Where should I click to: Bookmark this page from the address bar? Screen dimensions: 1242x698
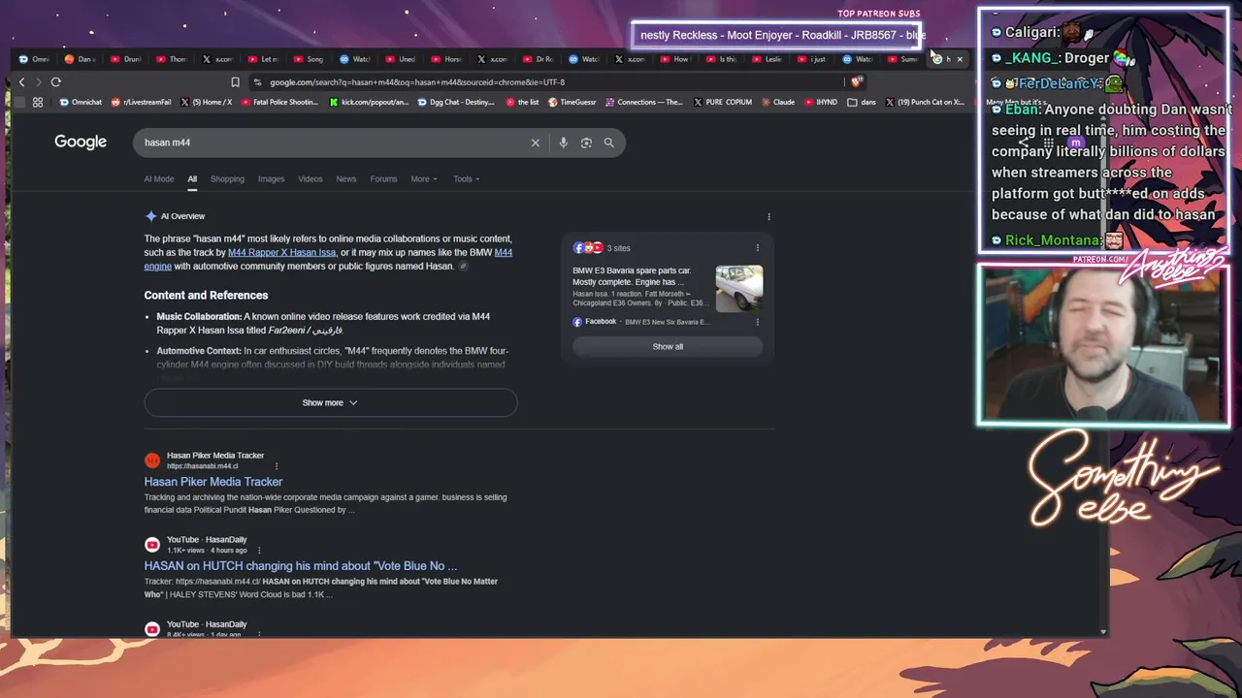point(235,82)
